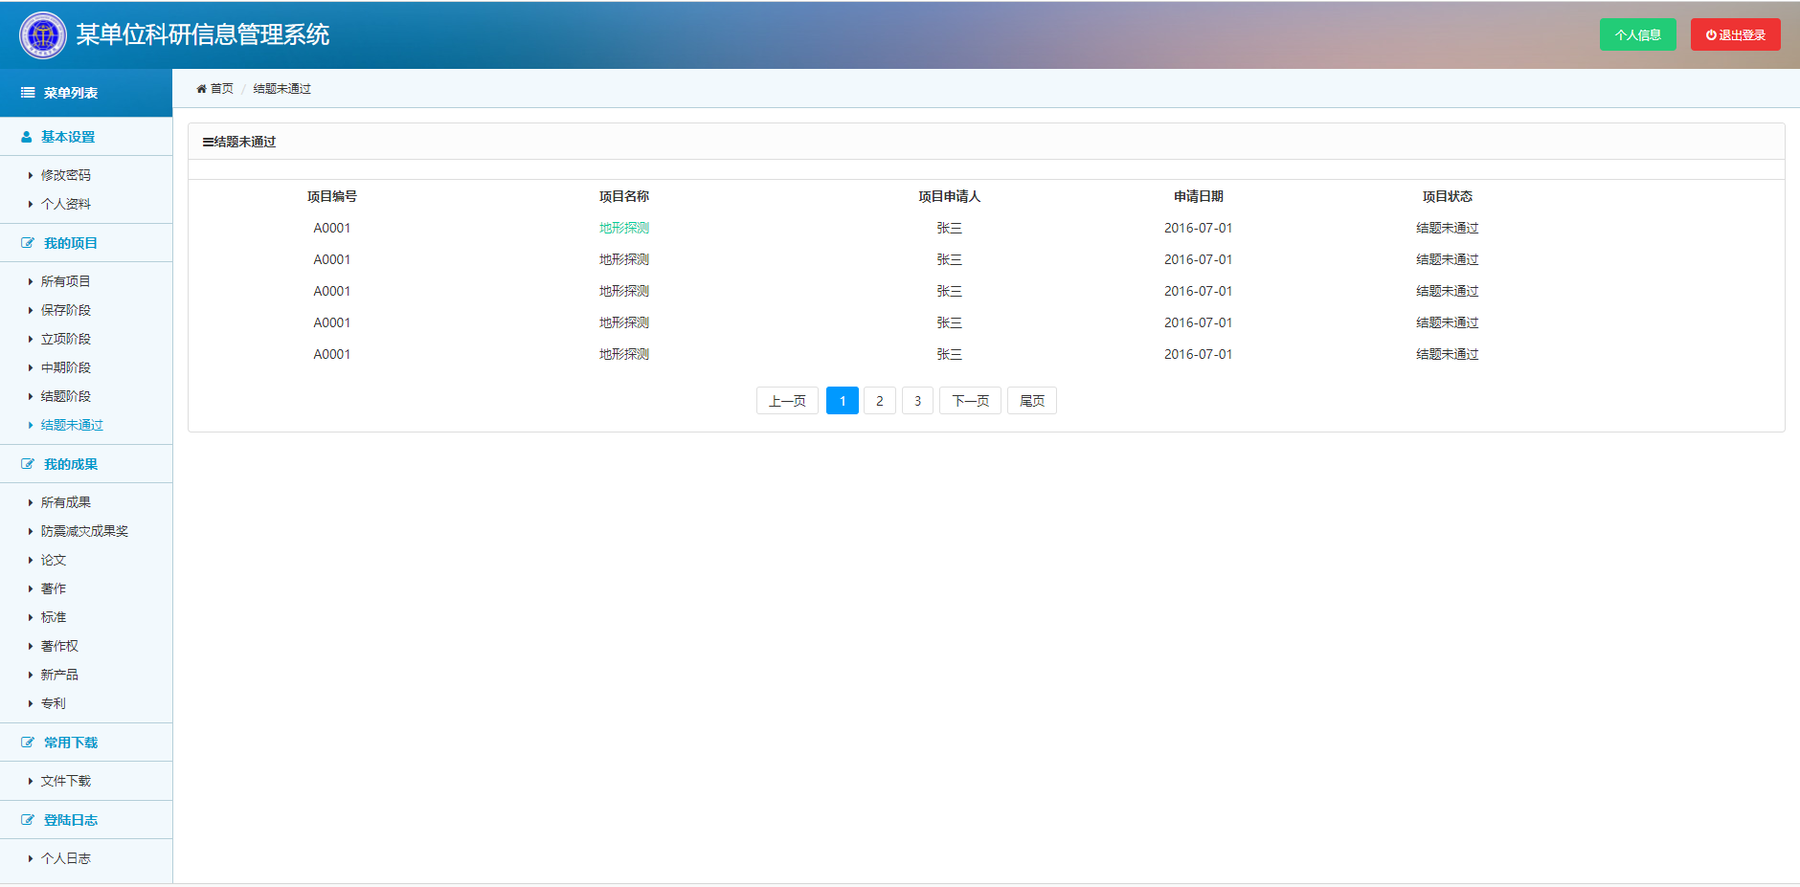Go to previous page 上一页
This screenshot has height=887, width=1800.
[787, 401]
